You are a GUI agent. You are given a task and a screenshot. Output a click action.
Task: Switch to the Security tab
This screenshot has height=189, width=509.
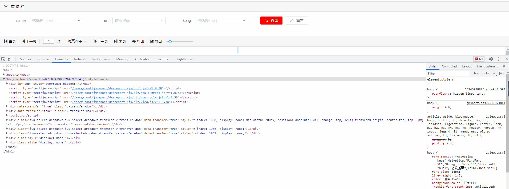pyautogui.click(x=162, y=59)
